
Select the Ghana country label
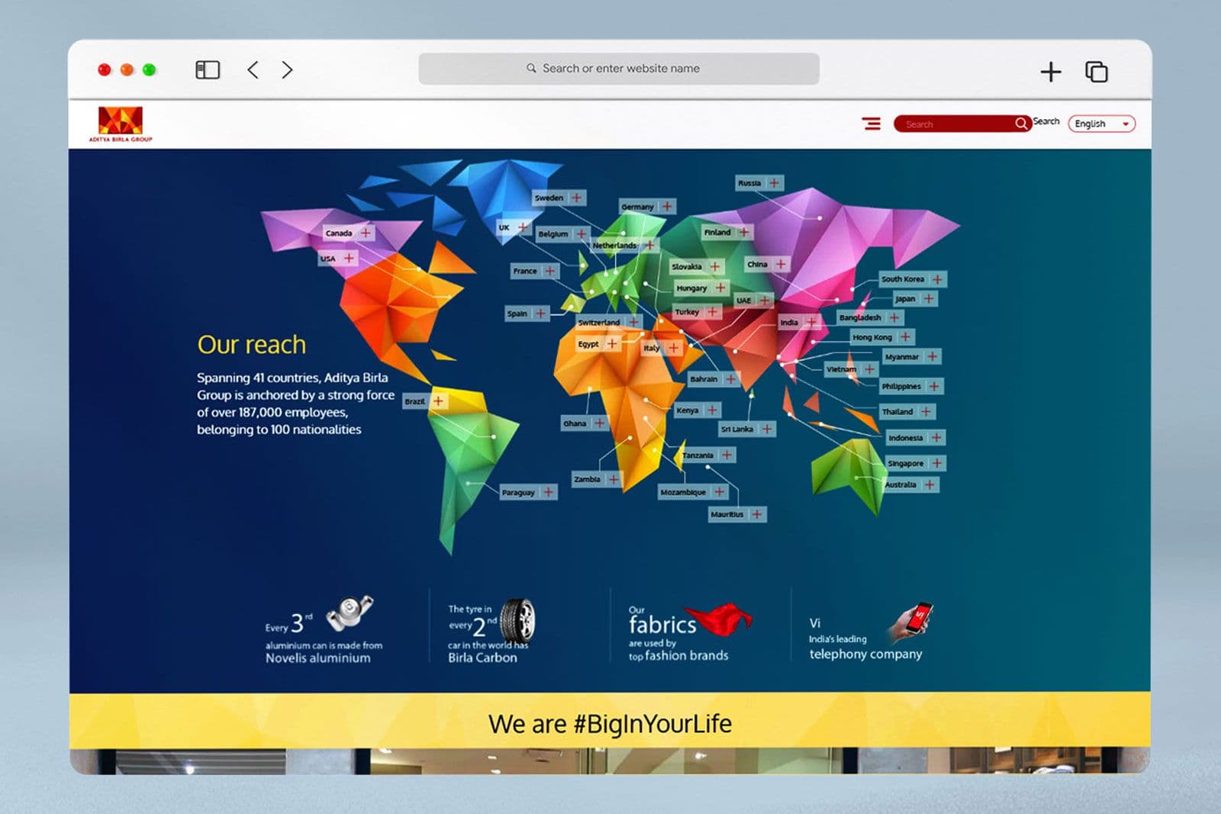point(575,423)
